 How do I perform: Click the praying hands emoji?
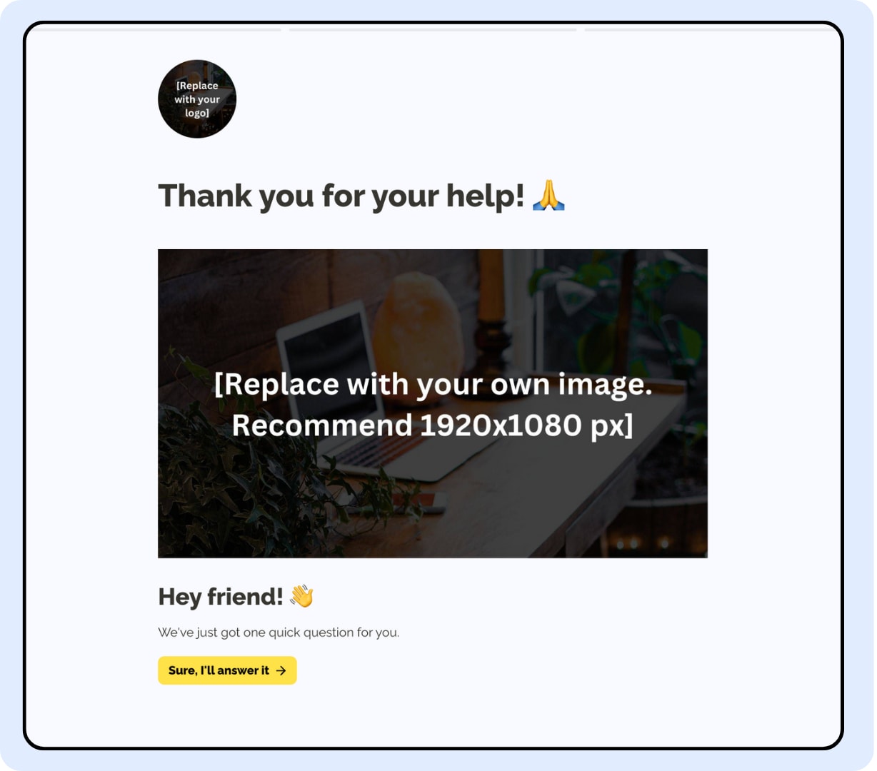pos(548,196)
